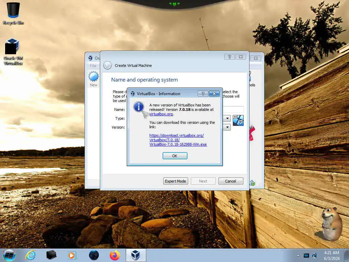Open Windows Media Player from taskbar
This screenshot has height=262, width=349.
[72, 255]
